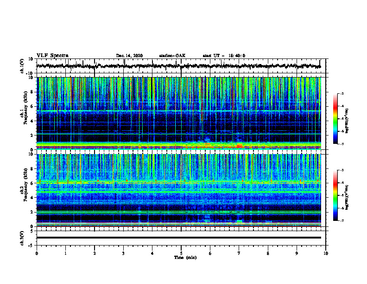Click time-axis tick label "7"
367x284 pixels.
(x=239, y=253)
